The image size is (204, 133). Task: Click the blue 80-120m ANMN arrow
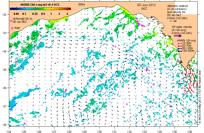180,49
